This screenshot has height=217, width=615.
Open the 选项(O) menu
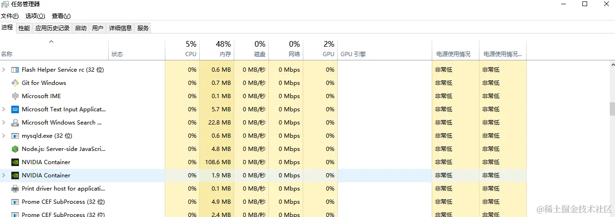[x=35, y=16]
